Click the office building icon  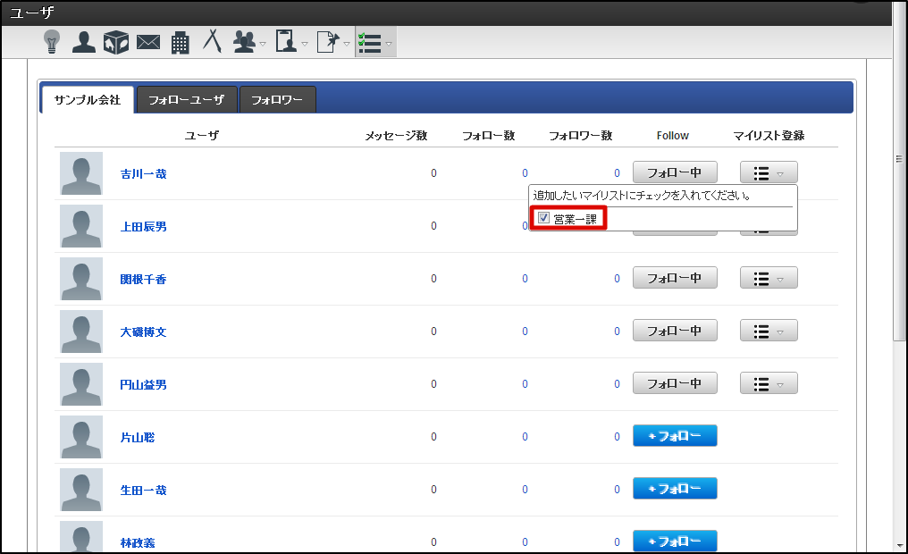[180, 42]
